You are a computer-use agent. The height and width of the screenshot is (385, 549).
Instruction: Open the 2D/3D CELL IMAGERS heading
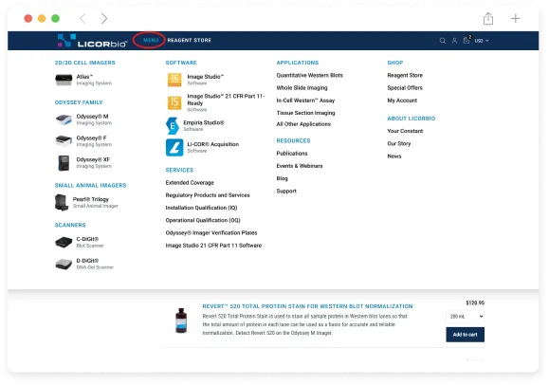click(x=84, y=63)
